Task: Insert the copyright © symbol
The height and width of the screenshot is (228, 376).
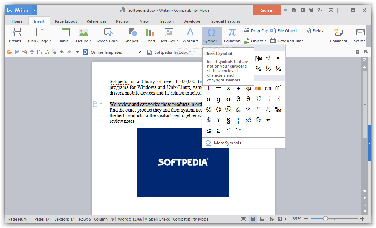Action: coord(209,109)
